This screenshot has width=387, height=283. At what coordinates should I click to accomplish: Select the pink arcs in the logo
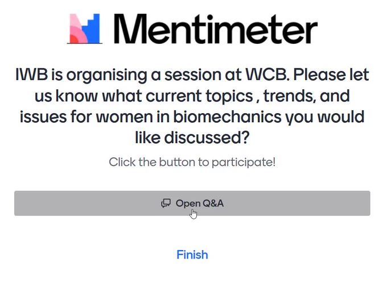pyautogui.click(x=79, y=28)
